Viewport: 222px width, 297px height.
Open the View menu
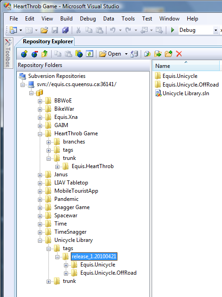[x=47, y=19]
